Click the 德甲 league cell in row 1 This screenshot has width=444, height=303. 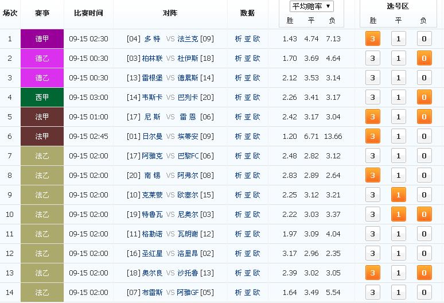coord(42,39)
